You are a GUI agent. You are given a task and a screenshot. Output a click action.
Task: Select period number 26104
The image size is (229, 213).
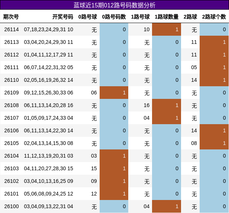pyautogui.click(x=12, y=156)
